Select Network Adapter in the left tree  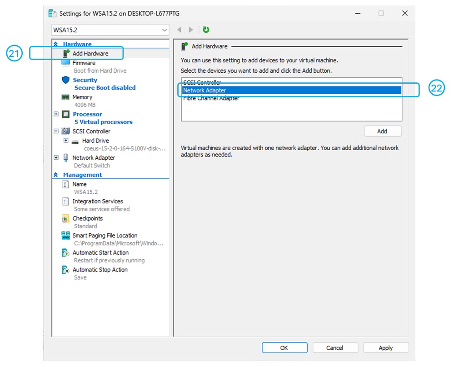[94, 157]
